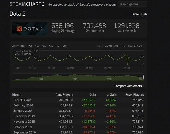Focus the search games input field
170x134 pixels.
click(133, 4)
